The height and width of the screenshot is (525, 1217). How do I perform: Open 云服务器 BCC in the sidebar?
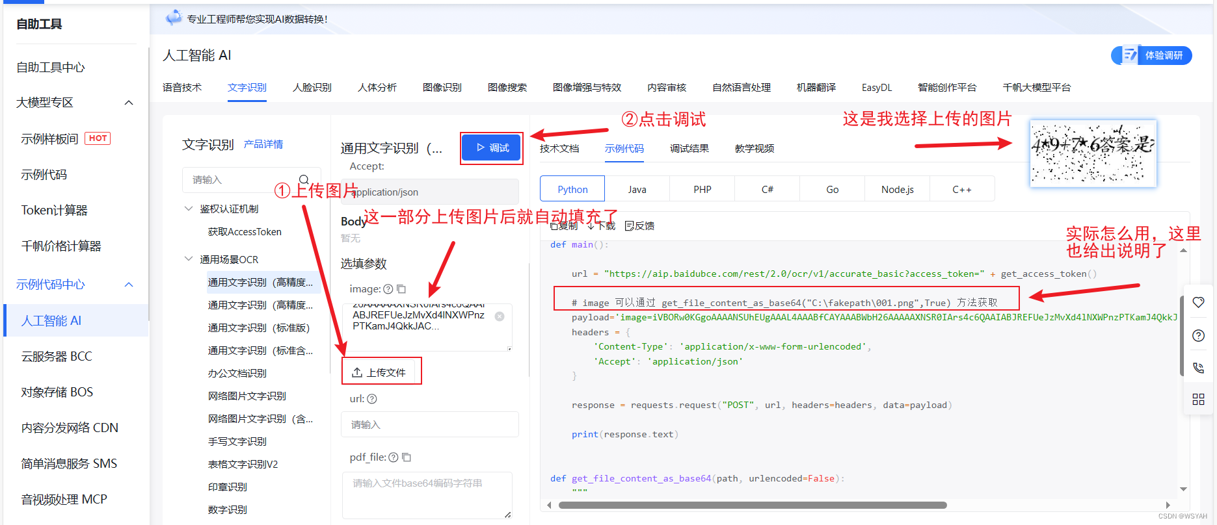(57, 356)
